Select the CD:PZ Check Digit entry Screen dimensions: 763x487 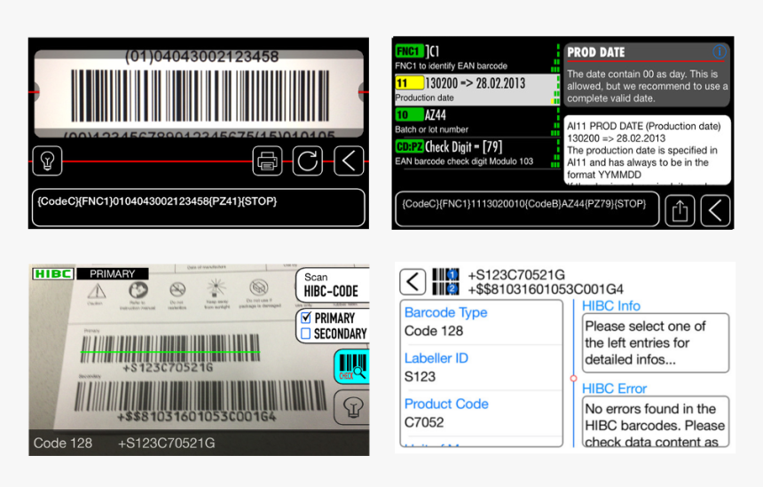(x=477, y=153)
